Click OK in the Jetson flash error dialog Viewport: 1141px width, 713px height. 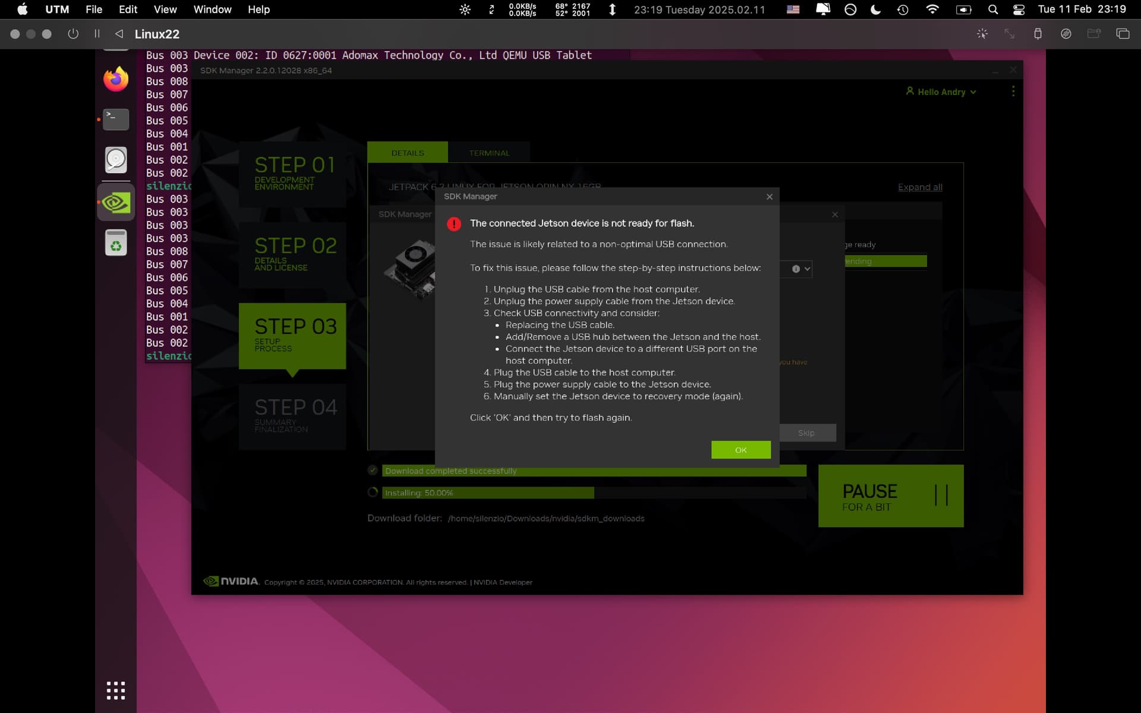pos(740,450)
